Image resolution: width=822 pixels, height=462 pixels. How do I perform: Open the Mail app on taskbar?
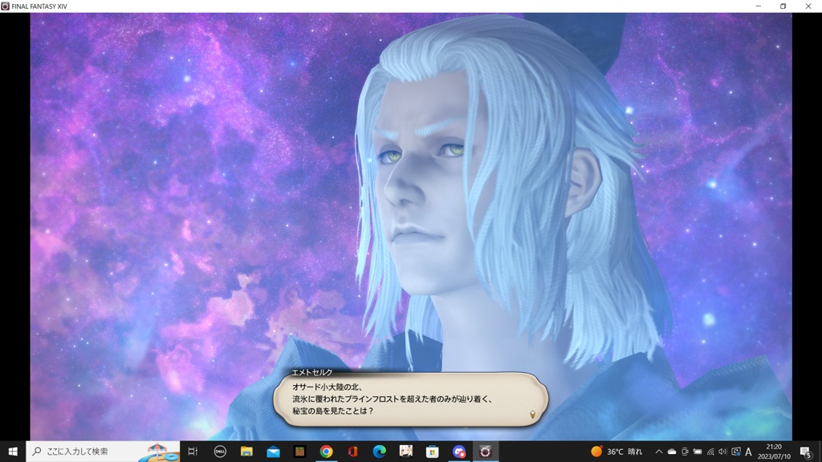[x=273, y=451]
